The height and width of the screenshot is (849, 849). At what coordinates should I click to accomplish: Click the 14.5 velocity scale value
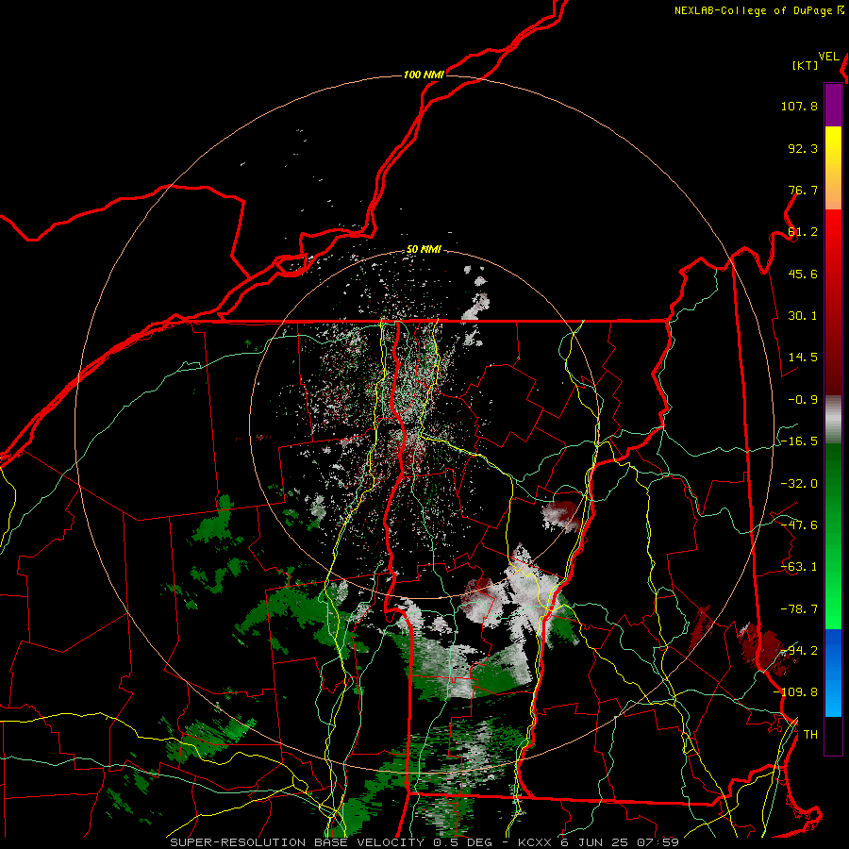[803, 358]
